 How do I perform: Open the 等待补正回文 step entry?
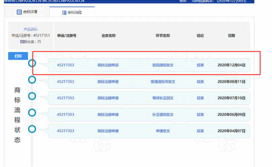point(163,98)
